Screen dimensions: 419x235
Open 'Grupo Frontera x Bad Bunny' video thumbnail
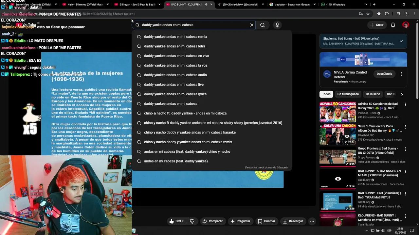(x=337, y=158)
